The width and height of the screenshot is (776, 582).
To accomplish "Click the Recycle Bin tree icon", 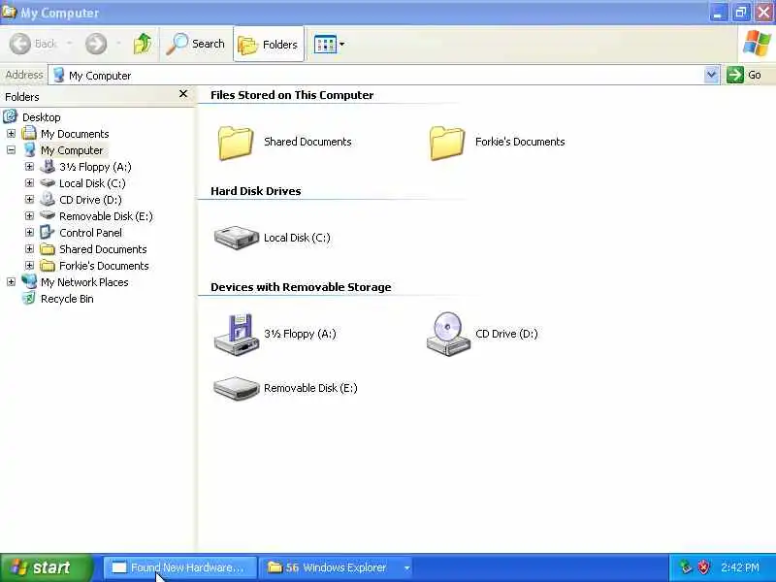I will click(29, 299).
